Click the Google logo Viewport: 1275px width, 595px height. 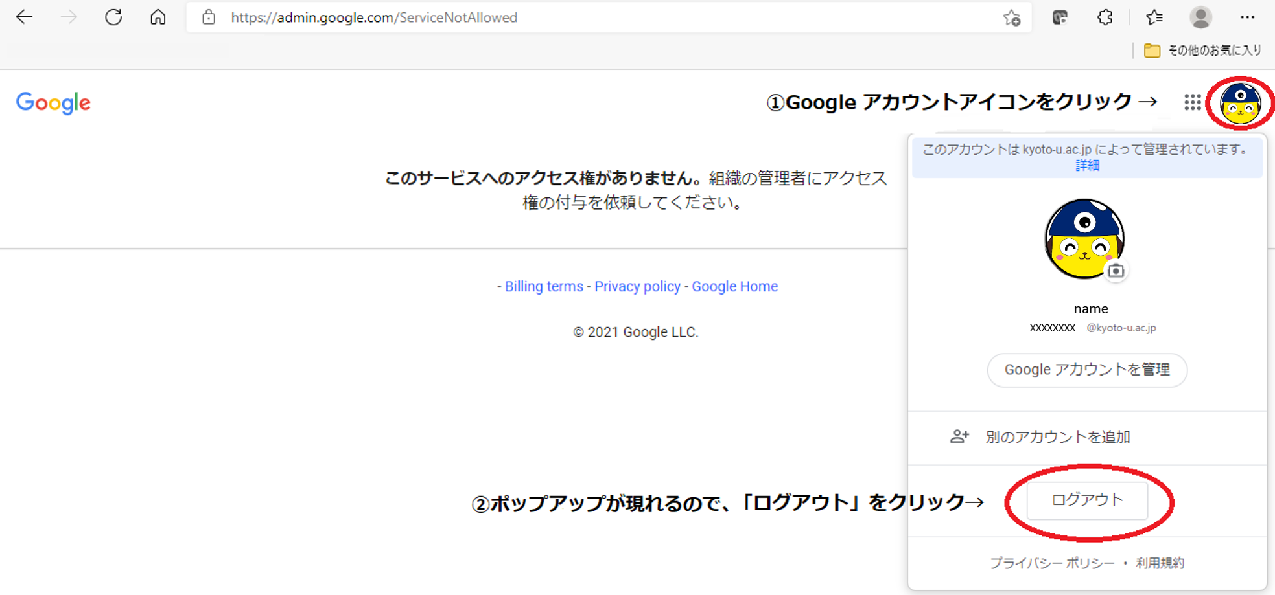click(x=53, y=103)
